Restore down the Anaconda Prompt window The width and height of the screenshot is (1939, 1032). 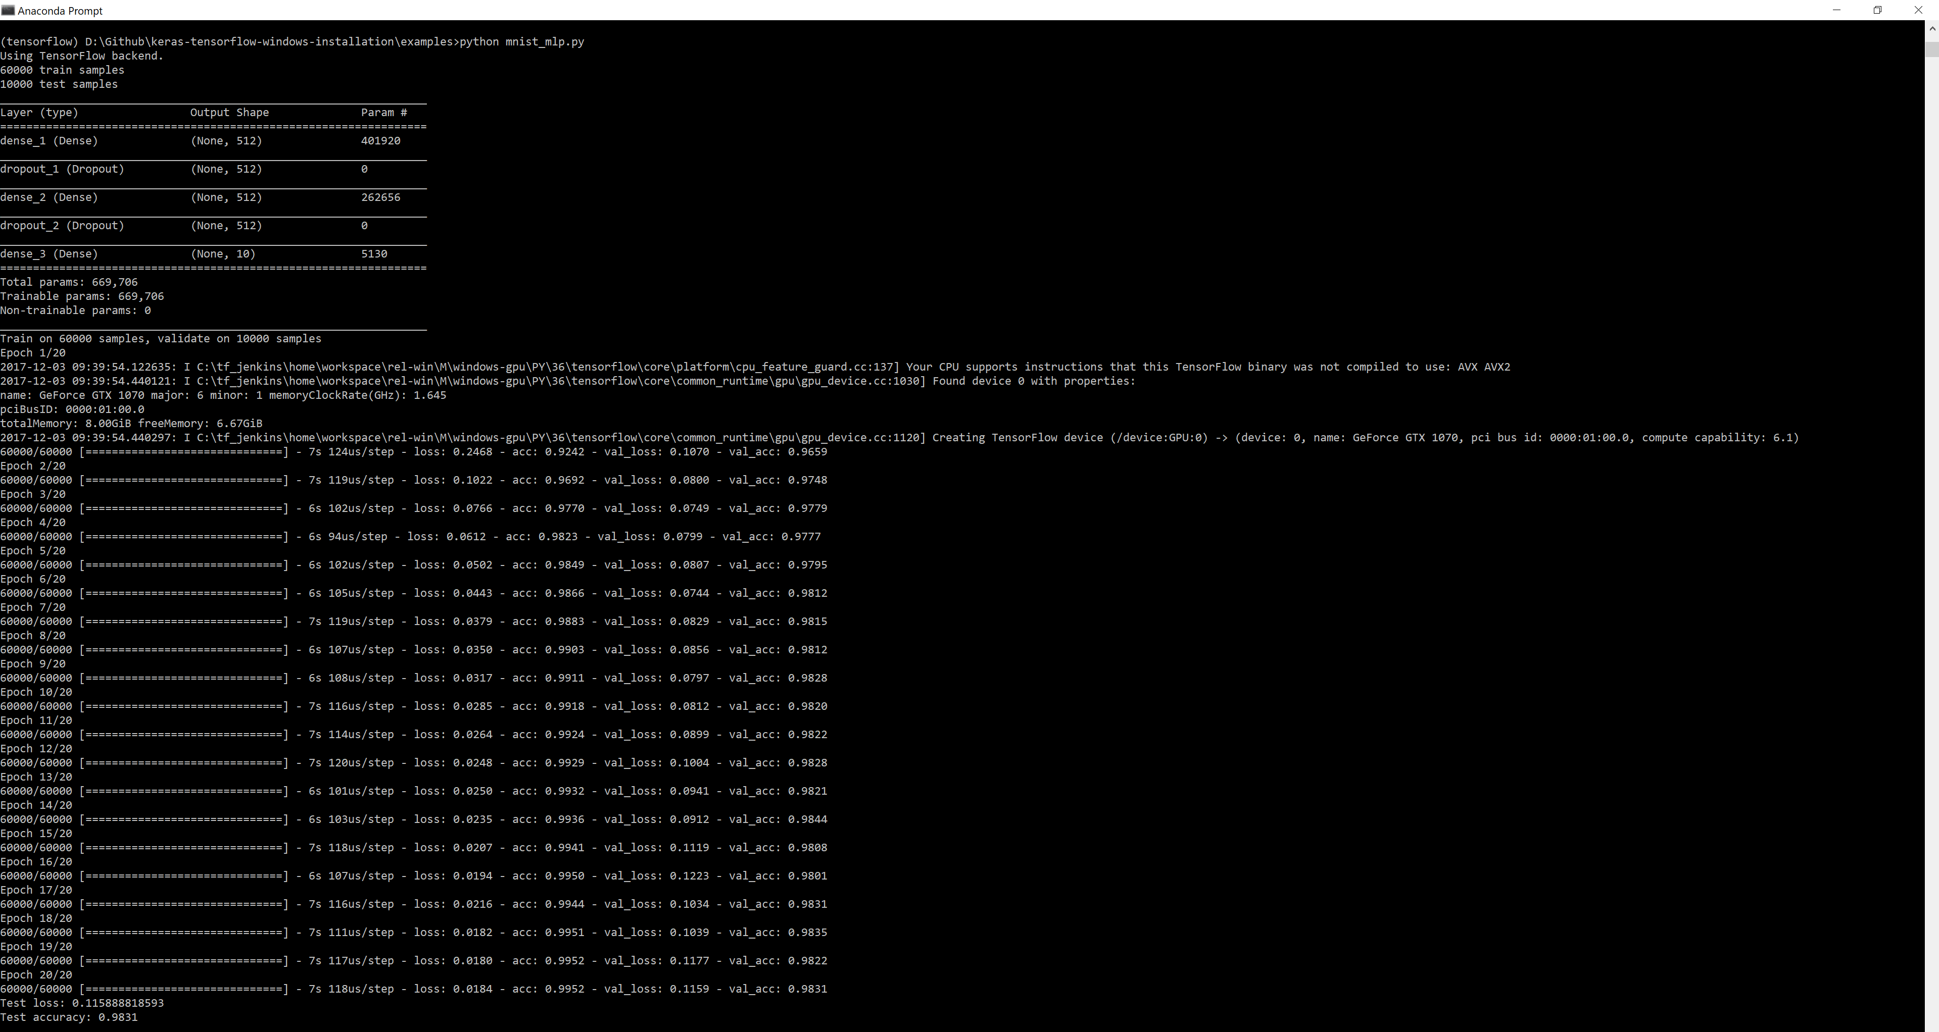[x=1877, y=11]
